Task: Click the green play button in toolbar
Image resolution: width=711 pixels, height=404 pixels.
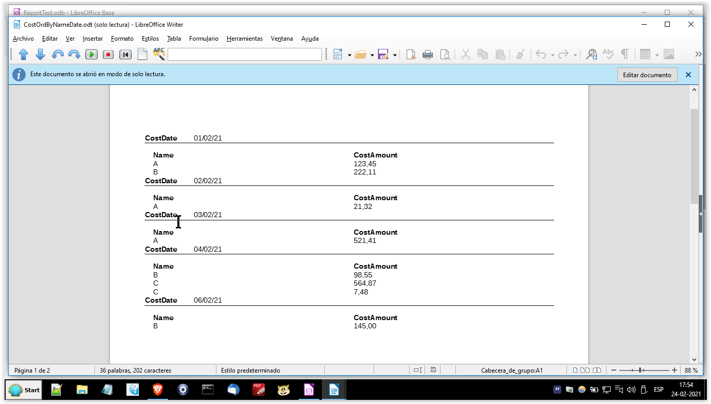Action: (x=91, y=55)
